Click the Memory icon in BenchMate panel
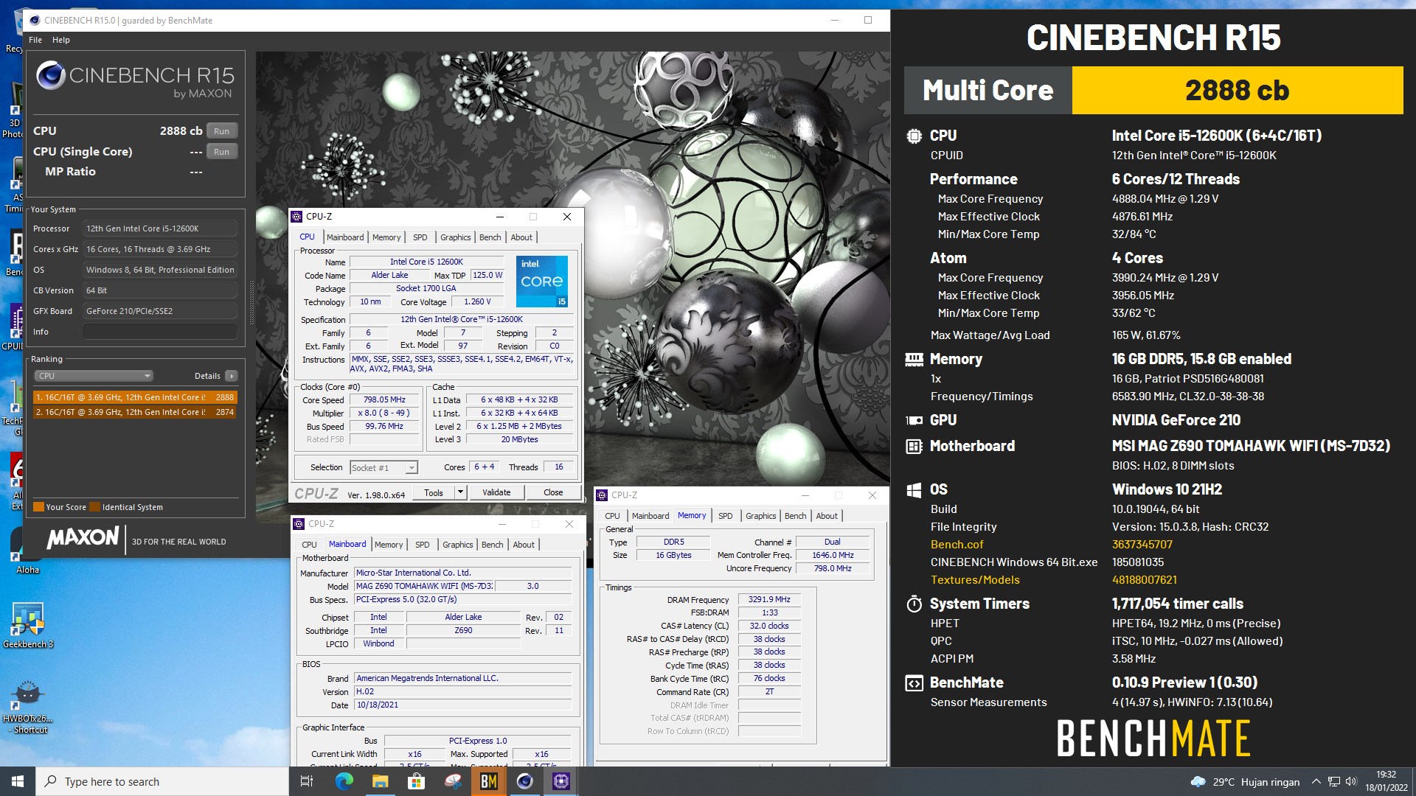 point(914,359)
